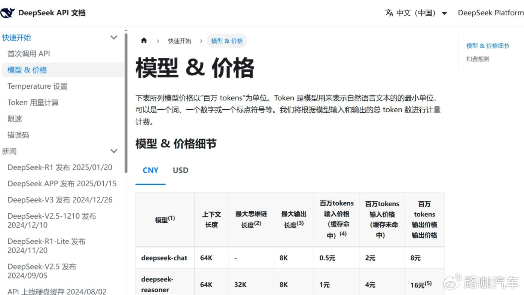Viewport: 524px width, 295px height.
Task: Click the 模型 column header
Action: point(165,219)
